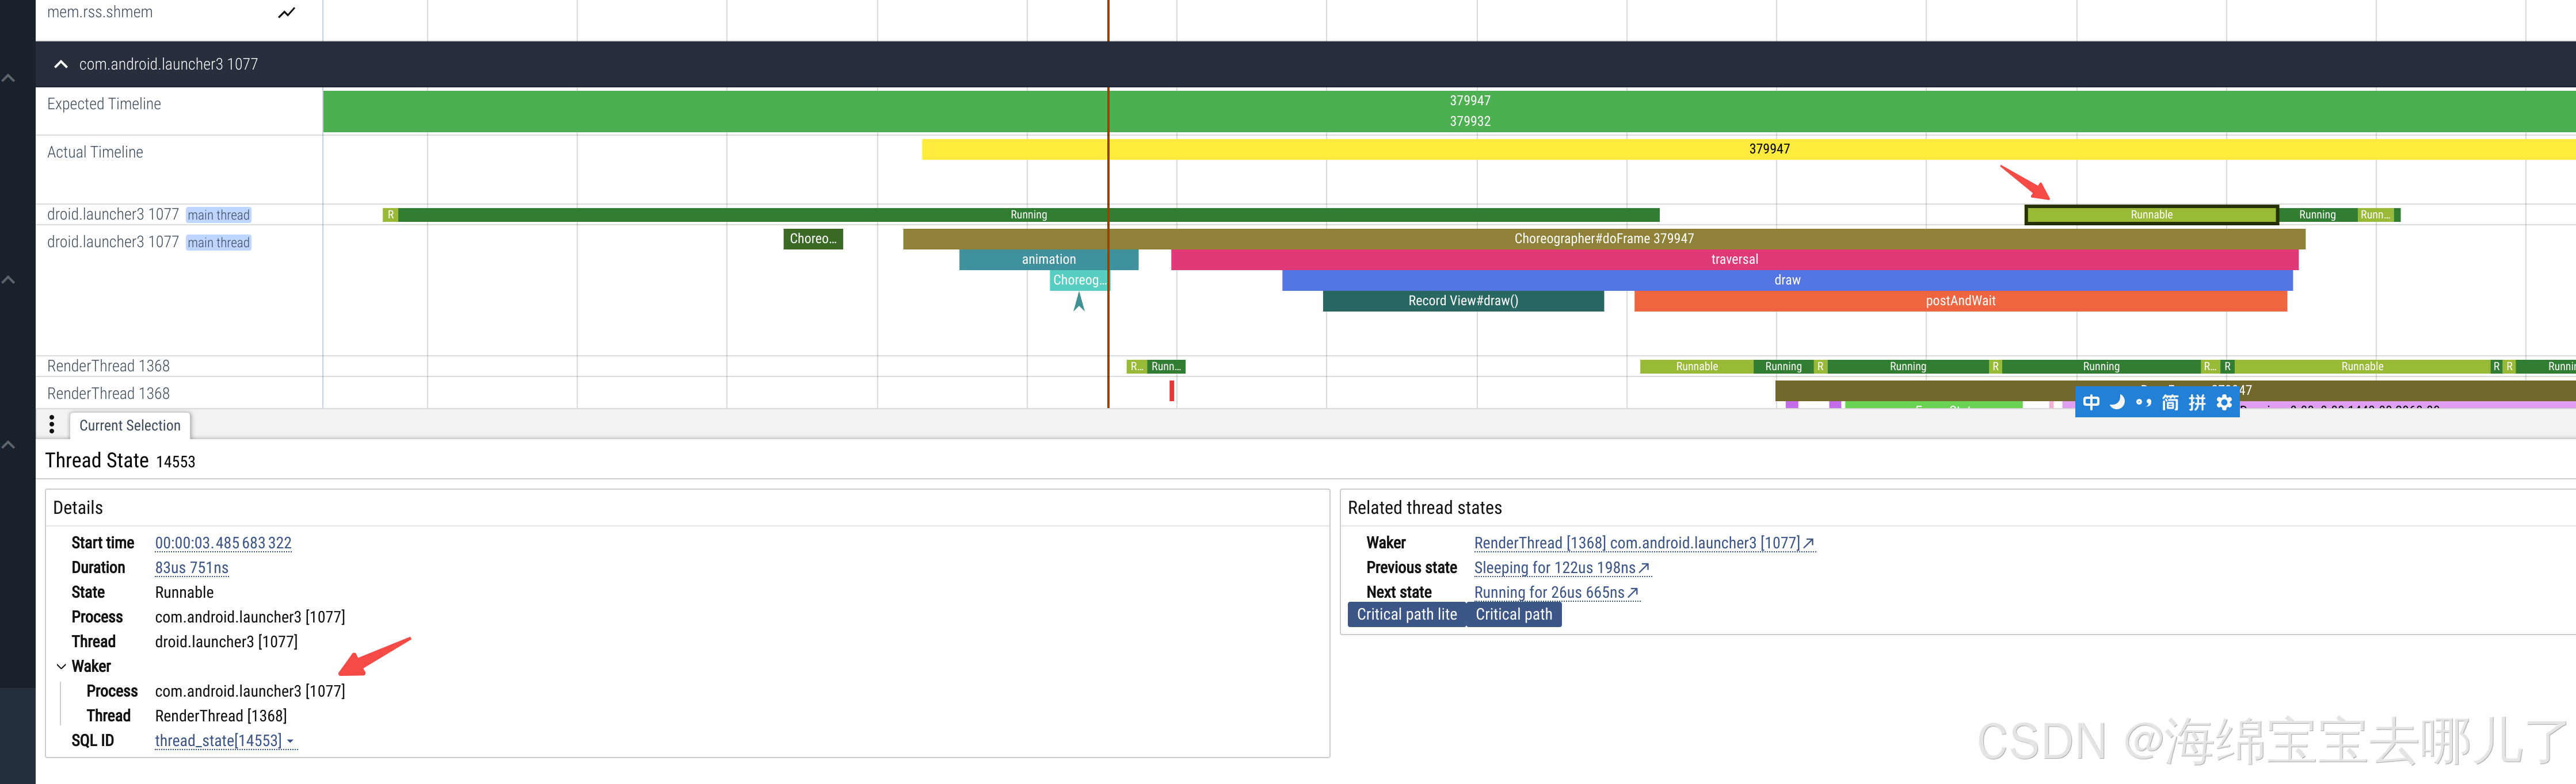Collapse the Waker section in Details
2576x784 pixels.
62,666
